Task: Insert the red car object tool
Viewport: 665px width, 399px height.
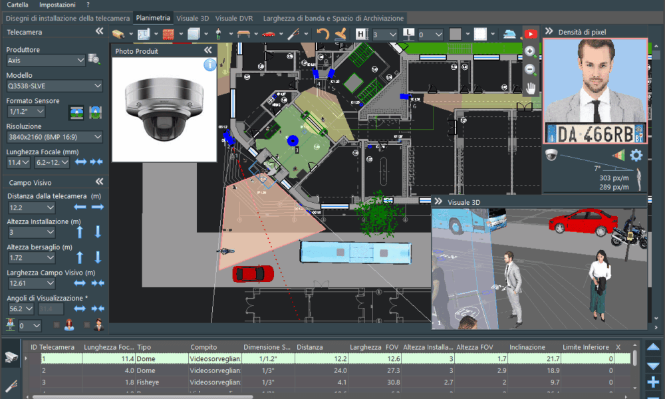Action: point(268,34)
